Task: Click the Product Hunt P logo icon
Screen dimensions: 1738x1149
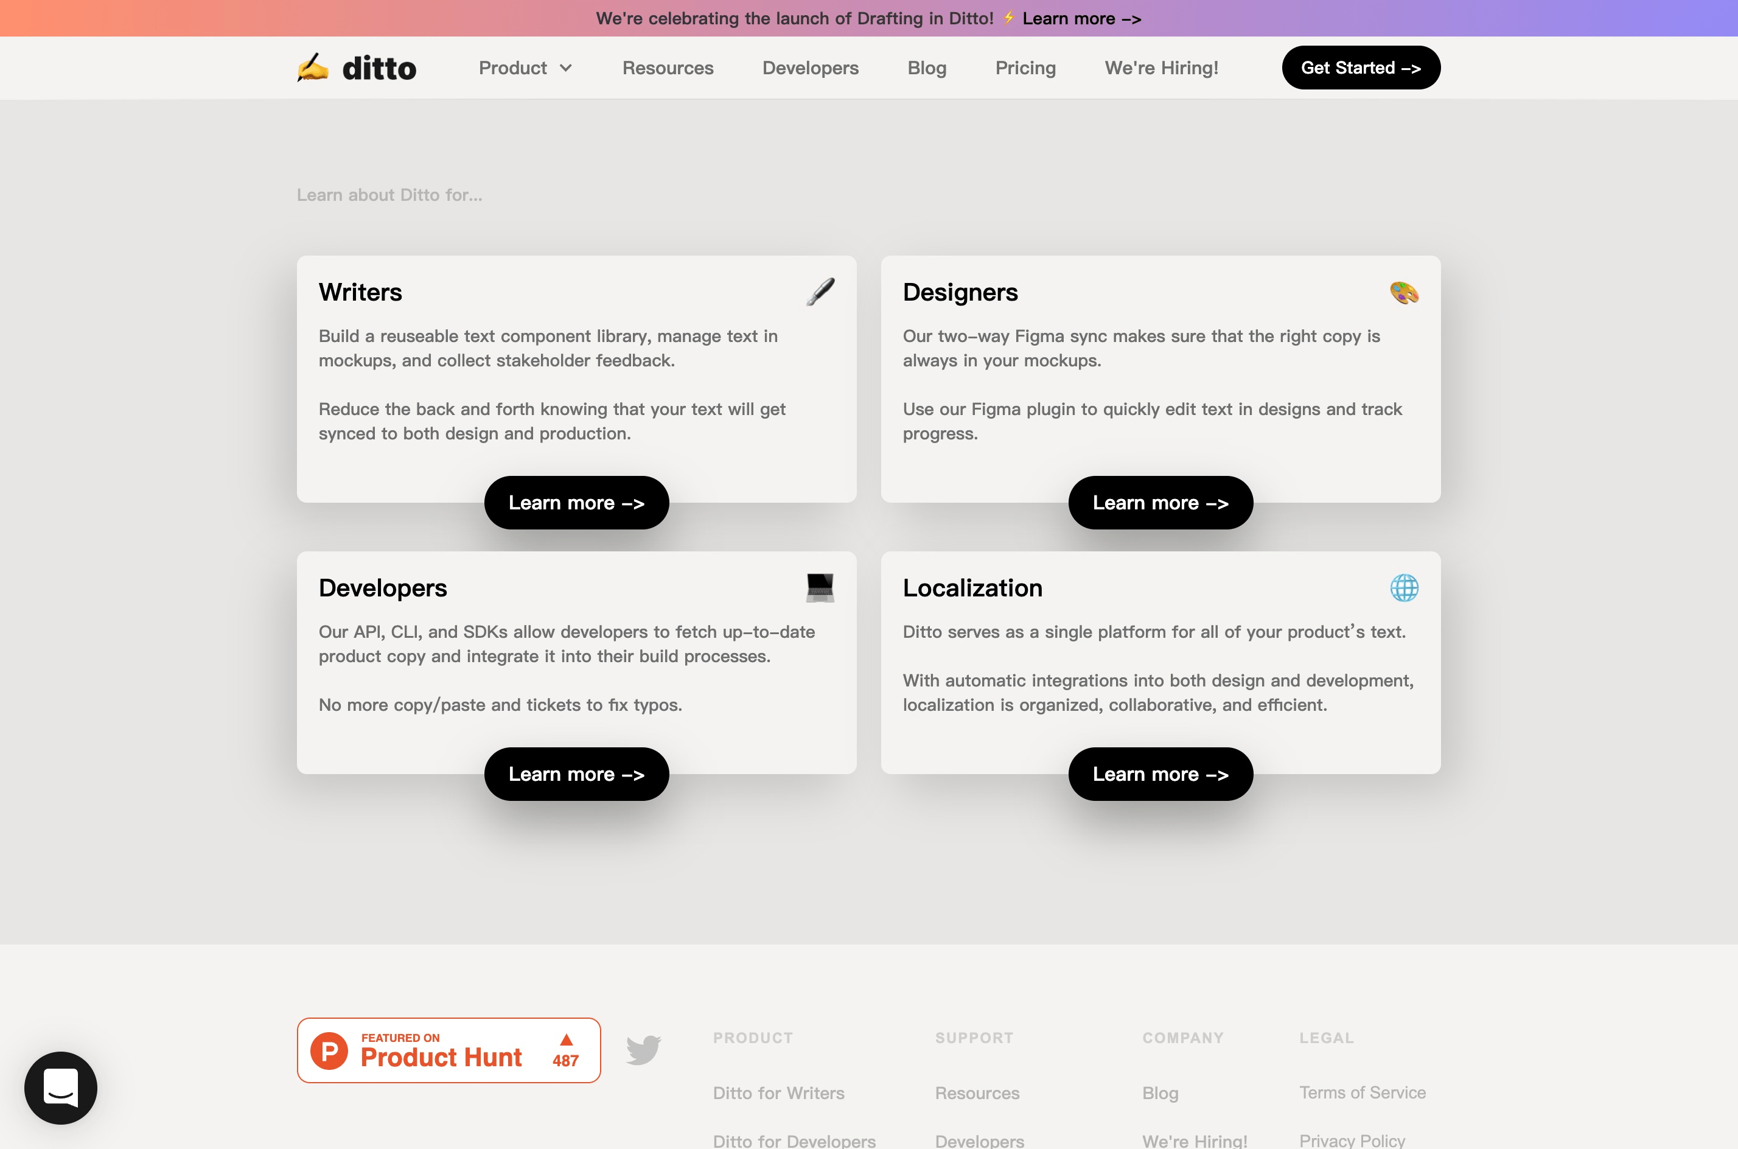Action: pyautogui.click(x=329, y=1051)
